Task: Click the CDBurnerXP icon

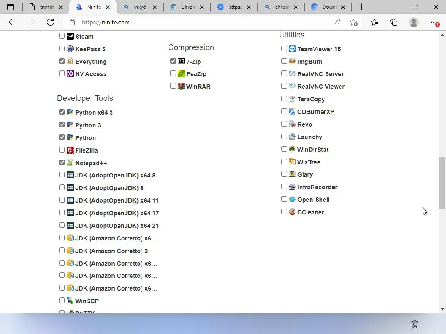Action: pos(292,111)
